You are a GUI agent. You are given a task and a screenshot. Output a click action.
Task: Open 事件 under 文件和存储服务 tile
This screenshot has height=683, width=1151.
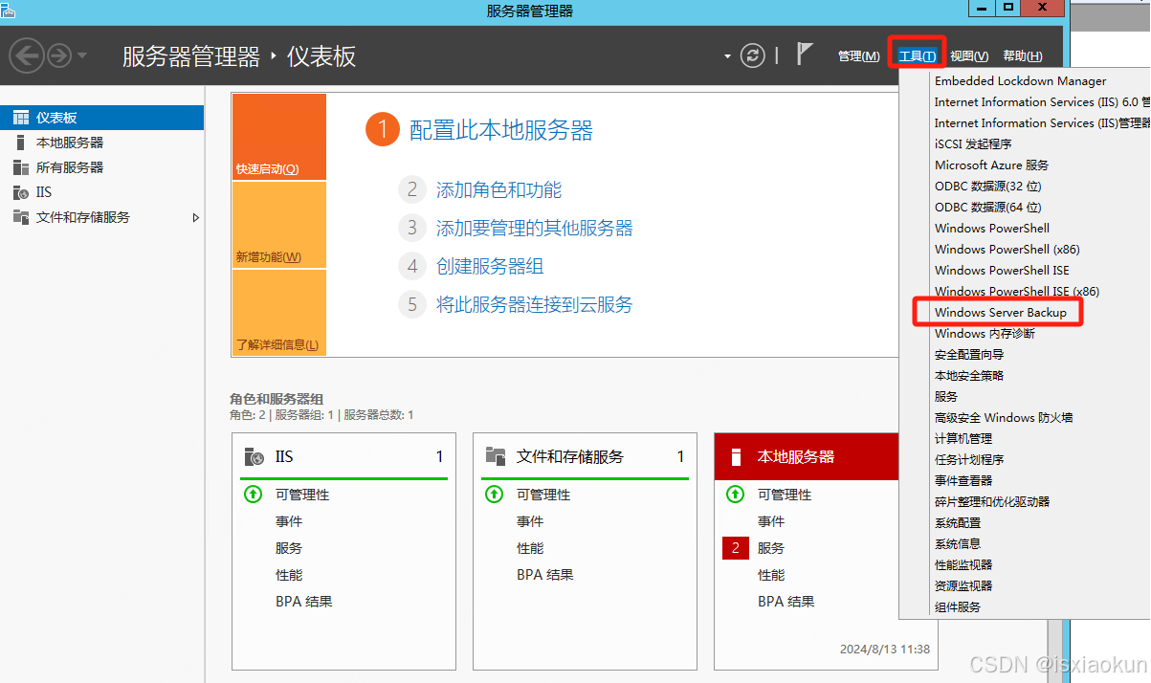(x=531, y=520)
